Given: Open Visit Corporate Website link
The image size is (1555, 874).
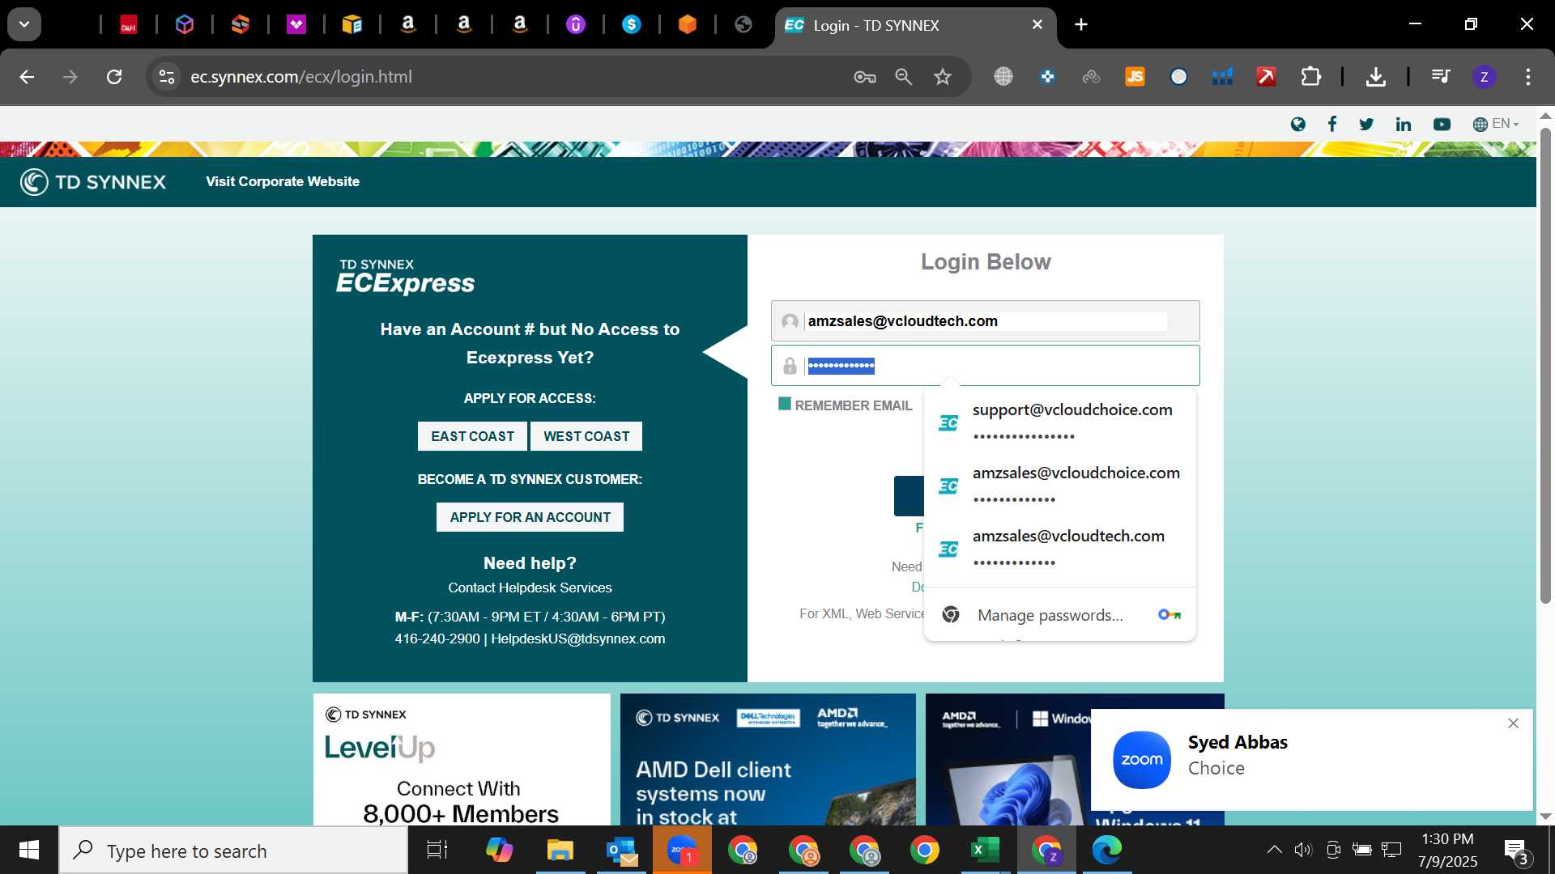Looking at the screenshot, I should pos(283,181).
